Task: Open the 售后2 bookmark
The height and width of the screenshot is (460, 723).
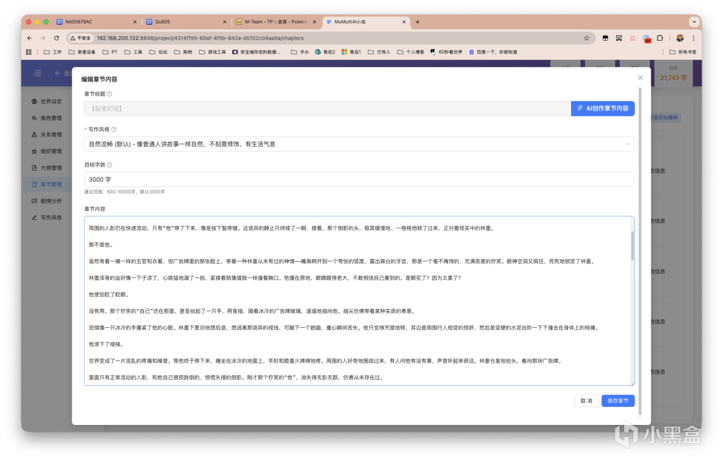Action: tap(325, 52)
